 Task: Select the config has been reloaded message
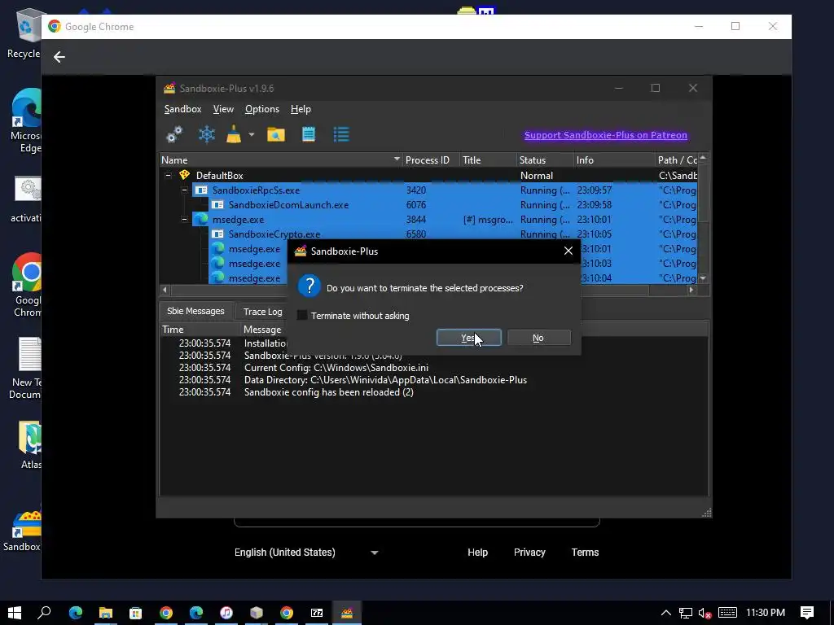(329, 392)
